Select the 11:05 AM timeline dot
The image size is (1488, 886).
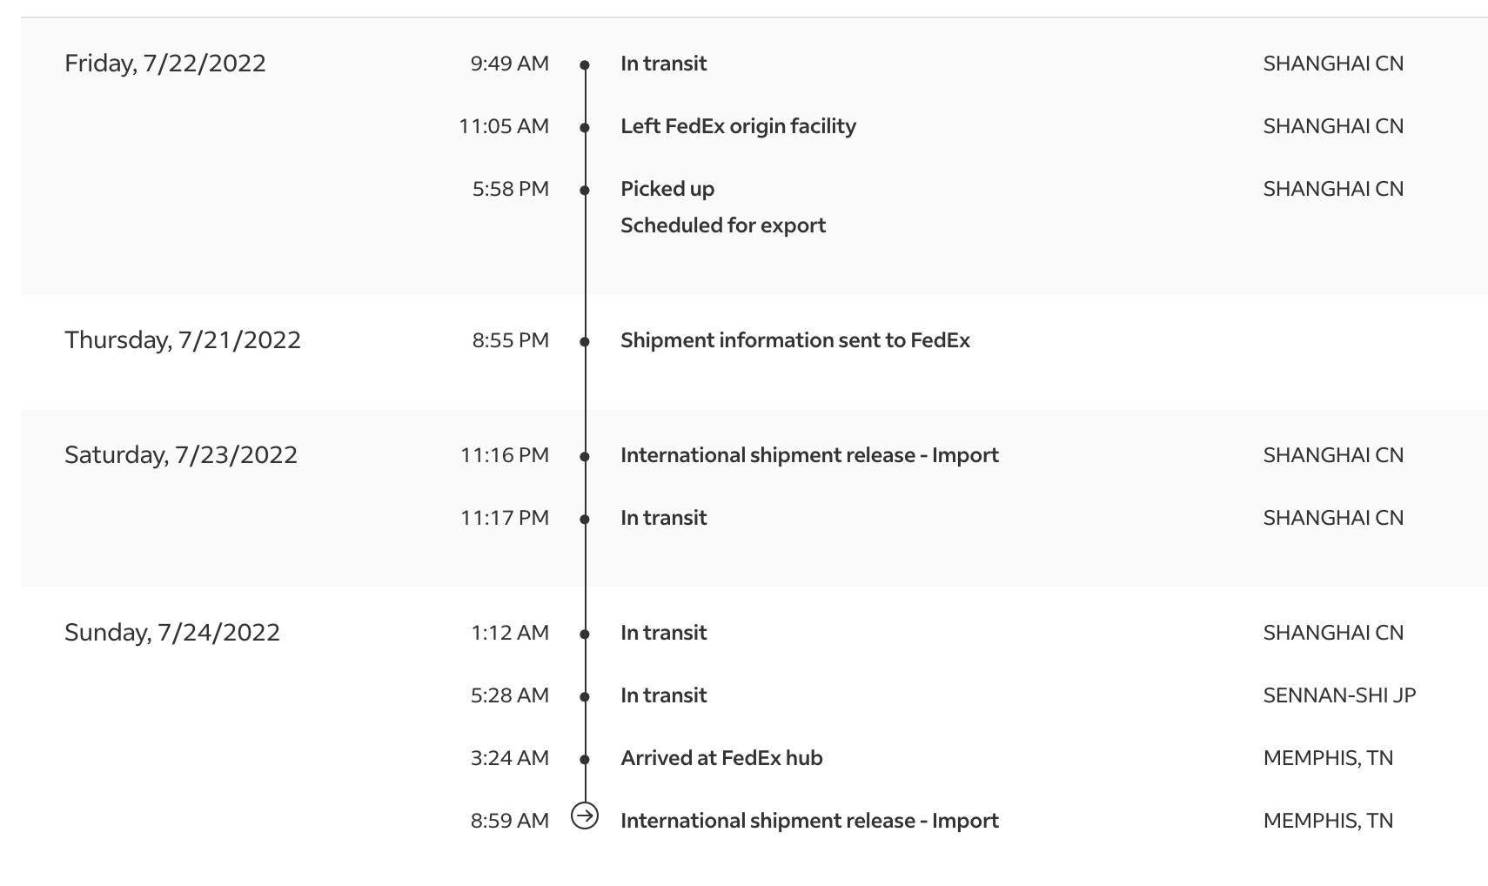pos(585,128)
